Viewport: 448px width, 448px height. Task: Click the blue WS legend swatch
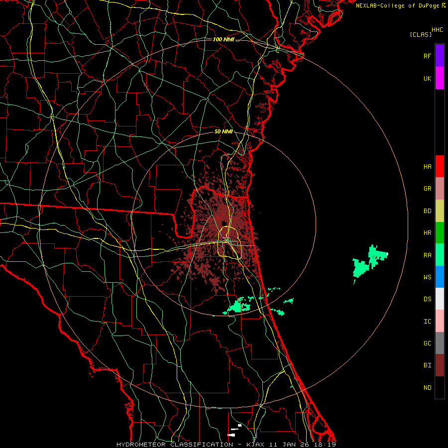(440, 277)
